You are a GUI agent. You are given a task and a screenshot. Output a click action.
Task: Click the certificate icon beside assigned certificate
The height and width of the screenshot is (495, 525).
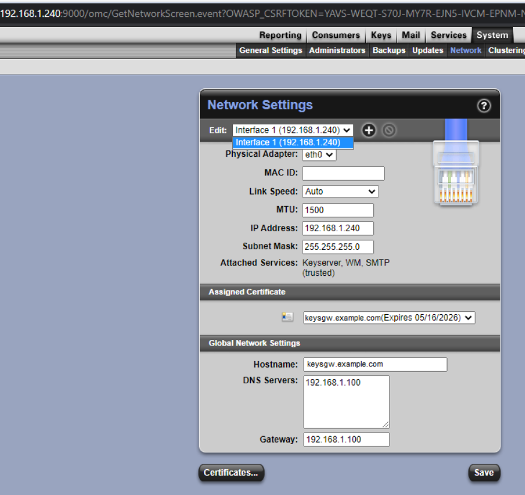tap(287, 317)
